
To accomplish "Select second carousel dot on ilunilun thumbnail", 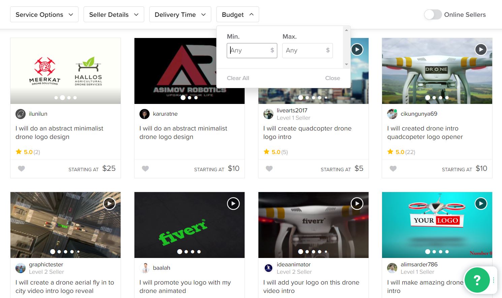I will tap(62, 98).
